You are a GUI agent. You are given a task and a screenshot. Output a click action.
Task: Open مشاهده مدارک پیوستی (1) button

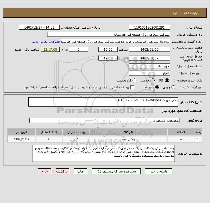(116, 171)
